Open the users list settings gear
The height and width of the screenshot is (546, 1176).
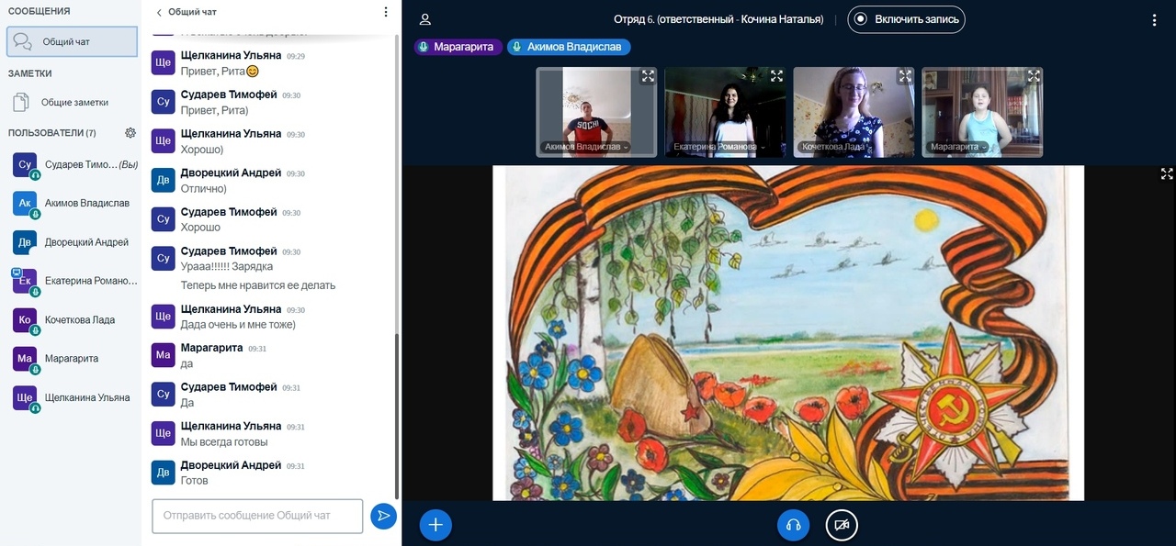click(x=130, y=133)
